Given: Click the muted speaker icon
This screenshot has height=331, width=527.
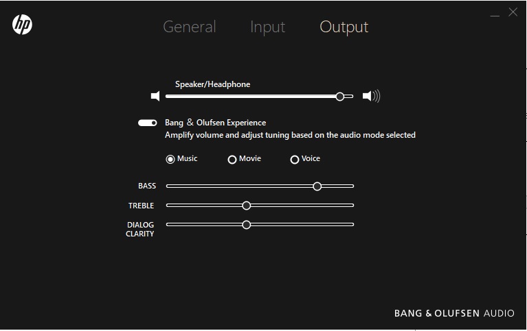Looking at the screenshot, I should point(155,97).
